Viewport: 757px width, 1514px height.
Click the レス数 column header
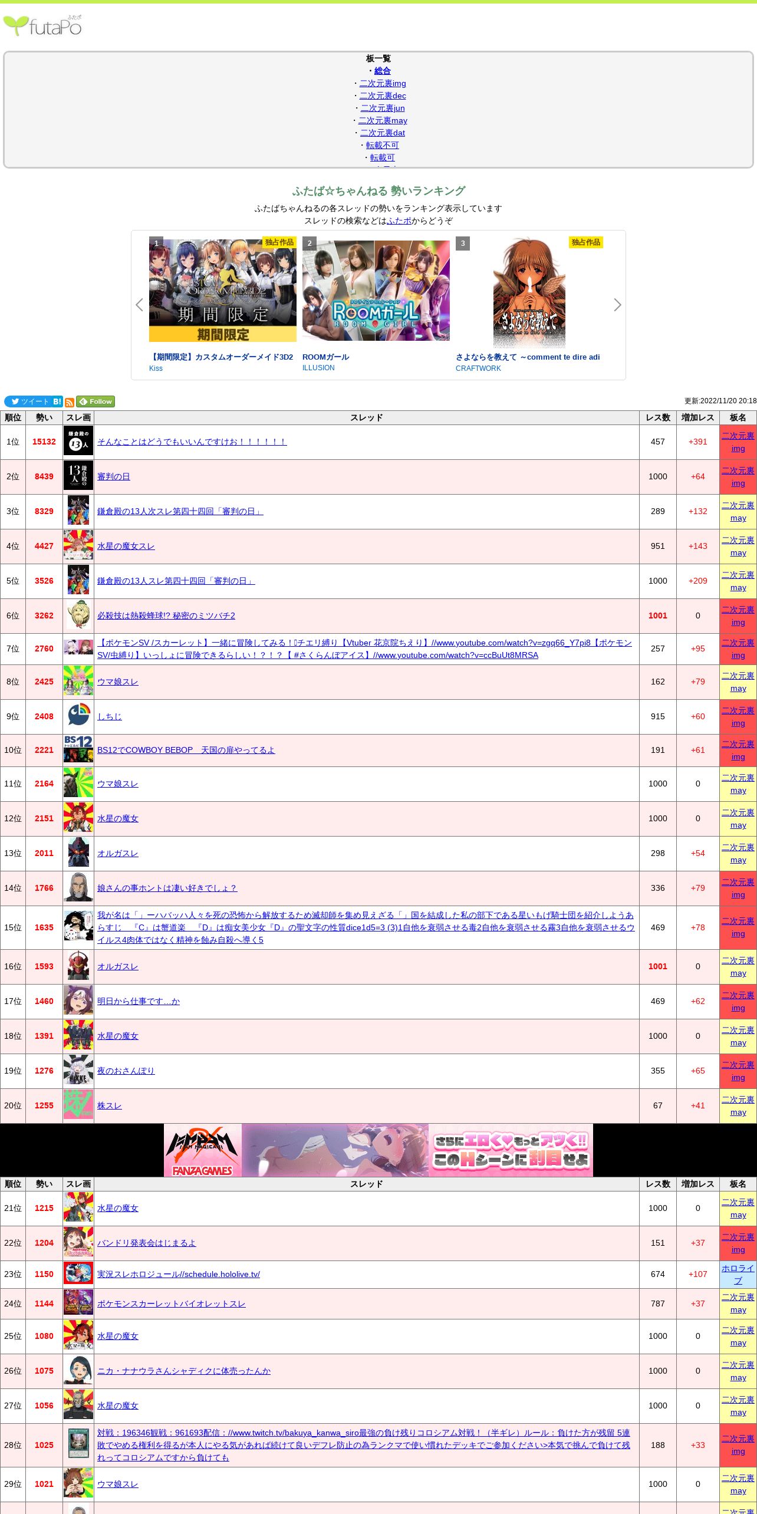[658, 417]
